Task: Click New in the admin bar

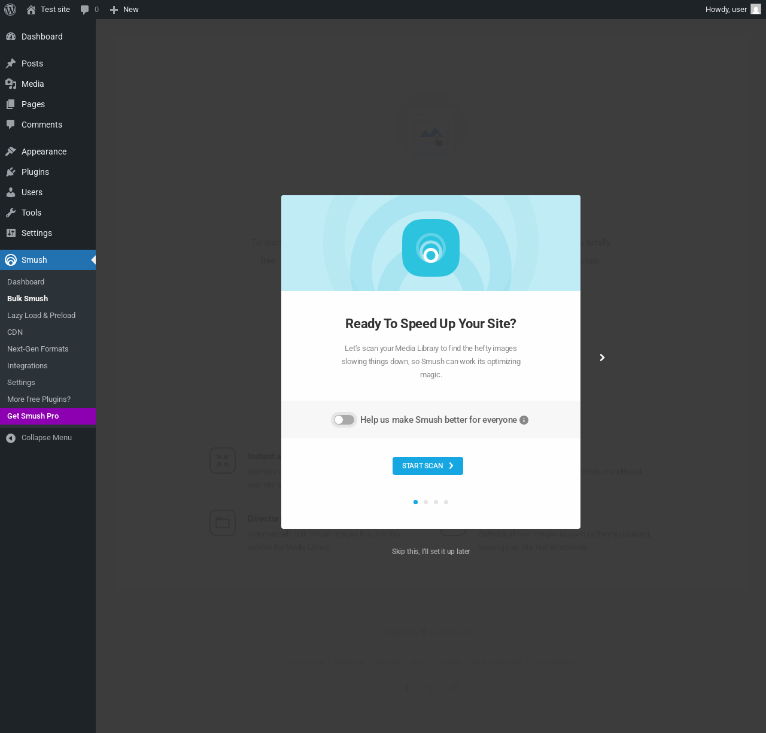Action: pyautogui.click(x=124, y=10)
